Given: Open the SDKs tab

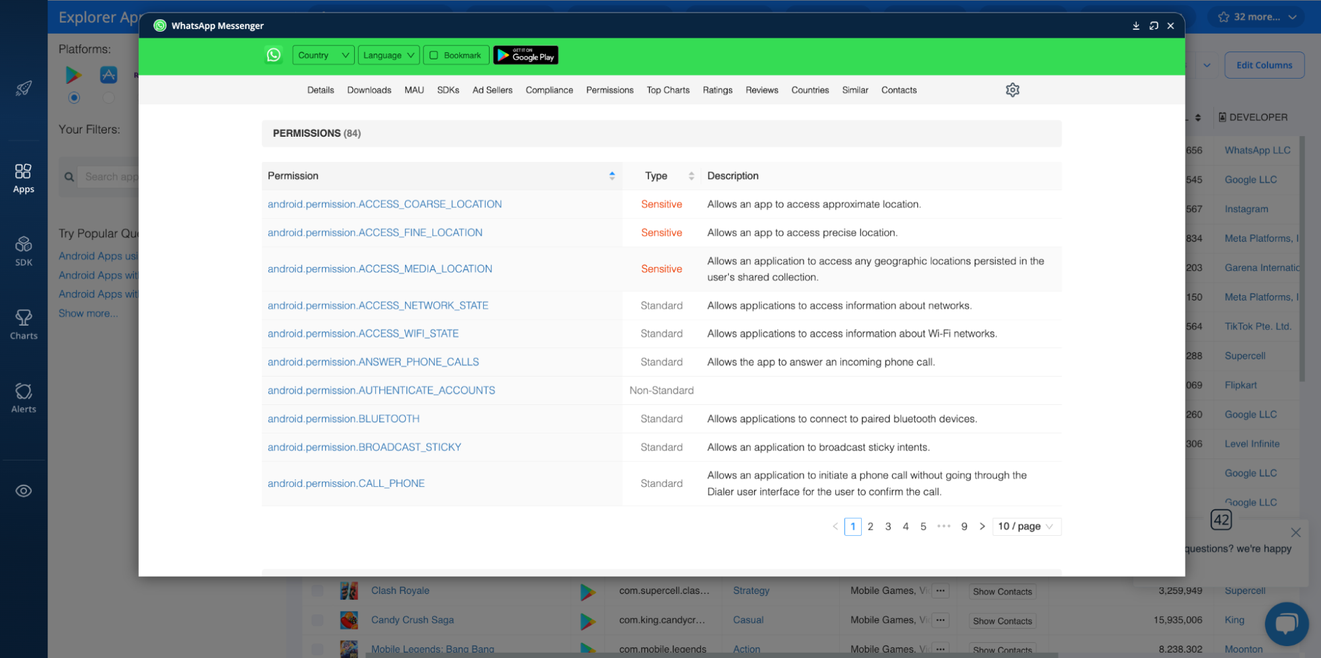Looking at the screenshot, I should tap(448, 90).
